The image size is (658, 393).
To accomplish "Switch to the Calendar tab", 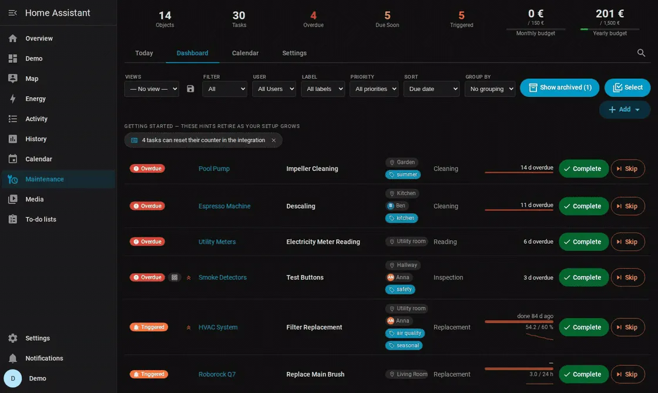I will [245, 53].
